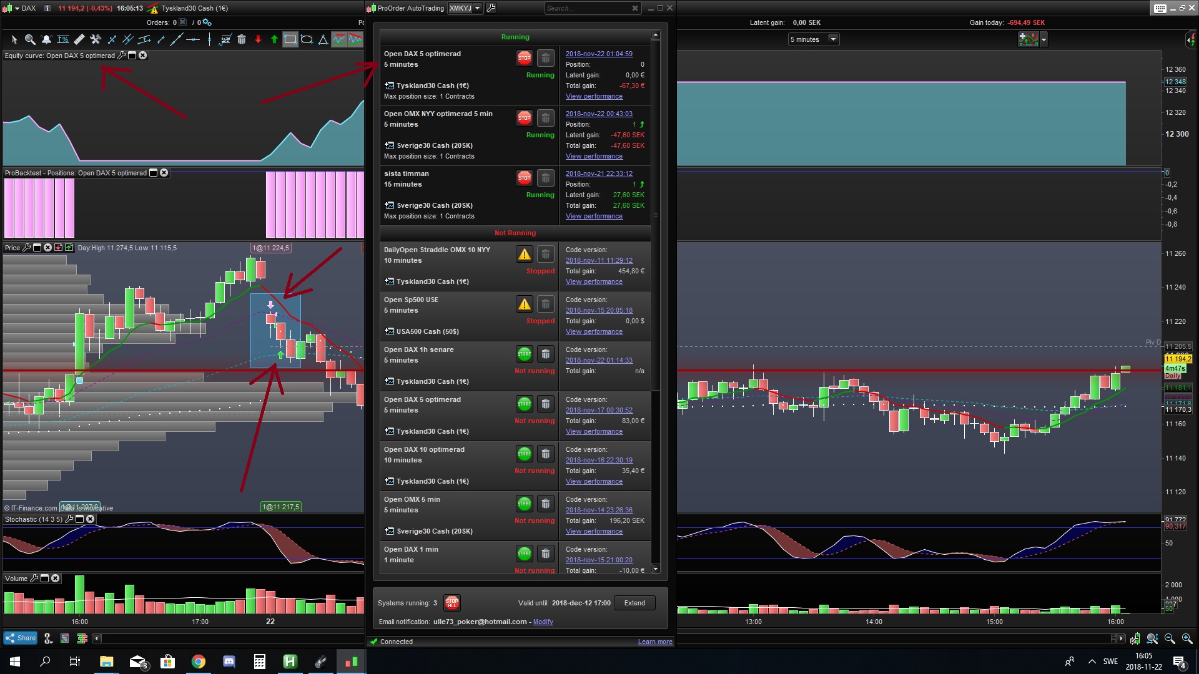Click the Extend validity button
Viewport: 1199px width, 674px height.
634,603
